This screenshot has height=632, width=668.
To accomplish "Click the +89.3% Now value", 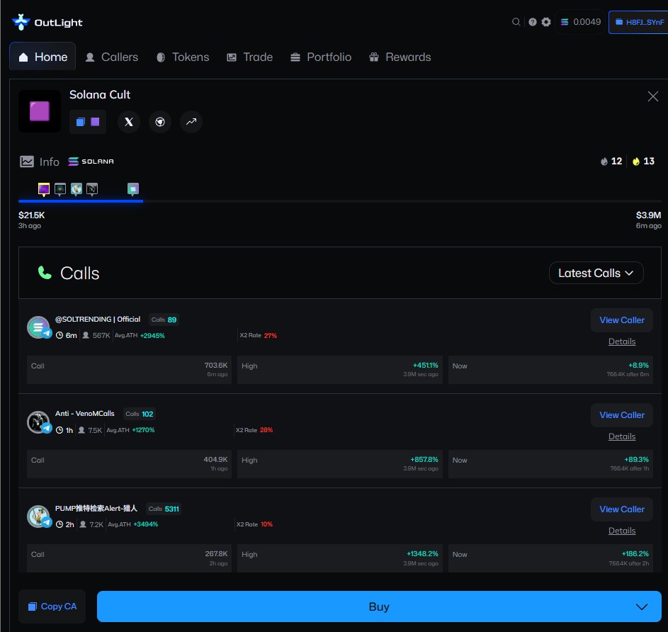I will tap(636, 459).
